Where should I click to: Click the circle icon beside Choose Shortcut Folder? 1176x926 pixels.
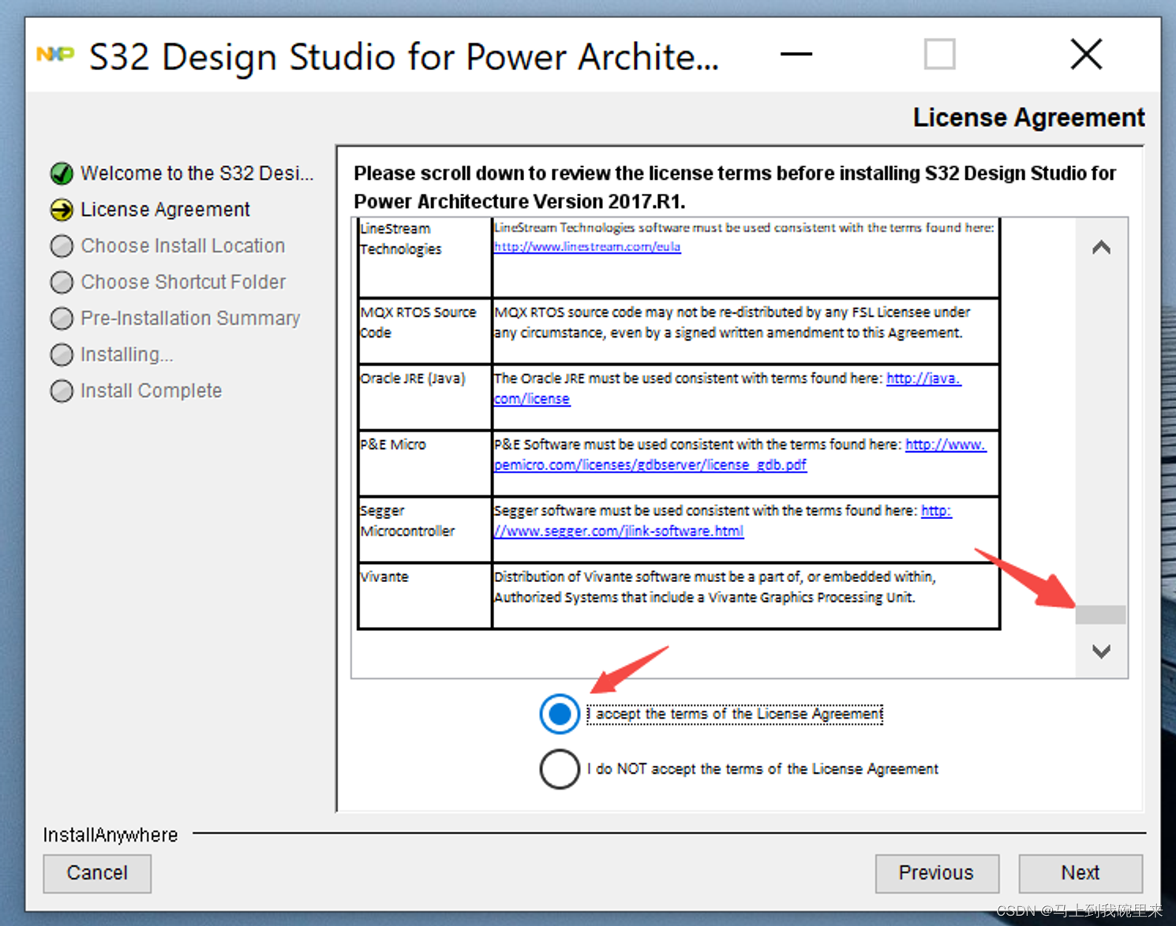point(62,282)
